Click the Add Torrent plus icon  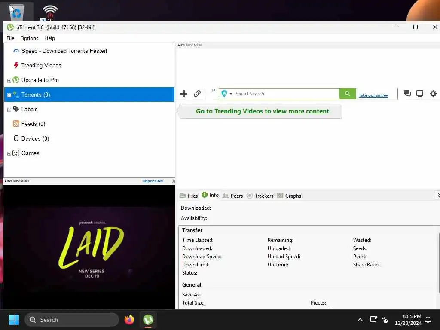click(x=184, y=94)
